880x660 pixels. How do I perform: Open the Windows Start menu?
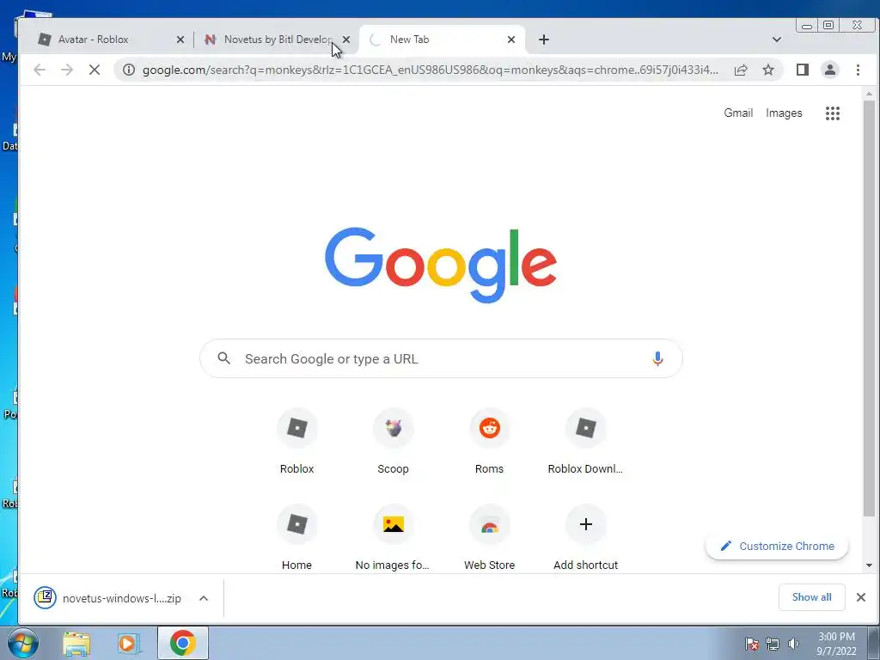(23, 643)
